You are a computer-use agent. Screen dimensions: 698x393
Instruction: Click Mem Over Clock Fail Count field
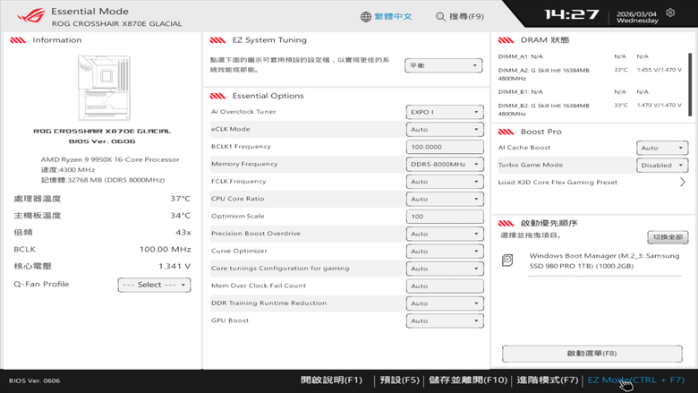pyautogui.click(x=445, y=286)
